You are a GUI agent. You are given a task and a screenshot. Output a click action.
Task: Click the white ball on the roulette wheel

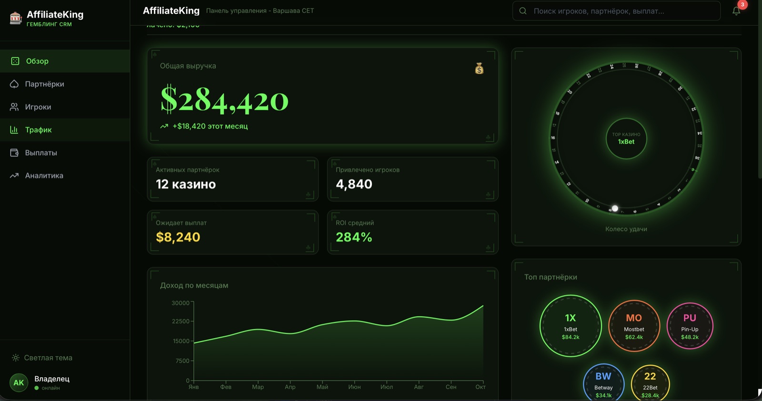pyautogui.click(x=615, y=208)
